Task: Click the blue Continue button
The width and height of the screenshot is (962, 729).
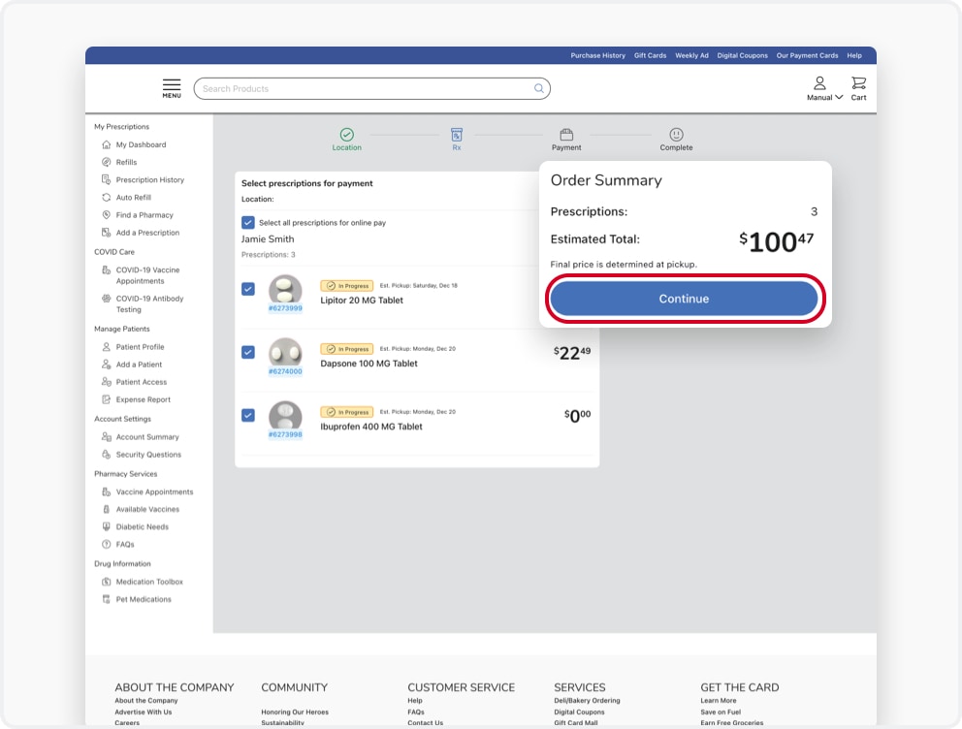Action: tap(684, 299)
